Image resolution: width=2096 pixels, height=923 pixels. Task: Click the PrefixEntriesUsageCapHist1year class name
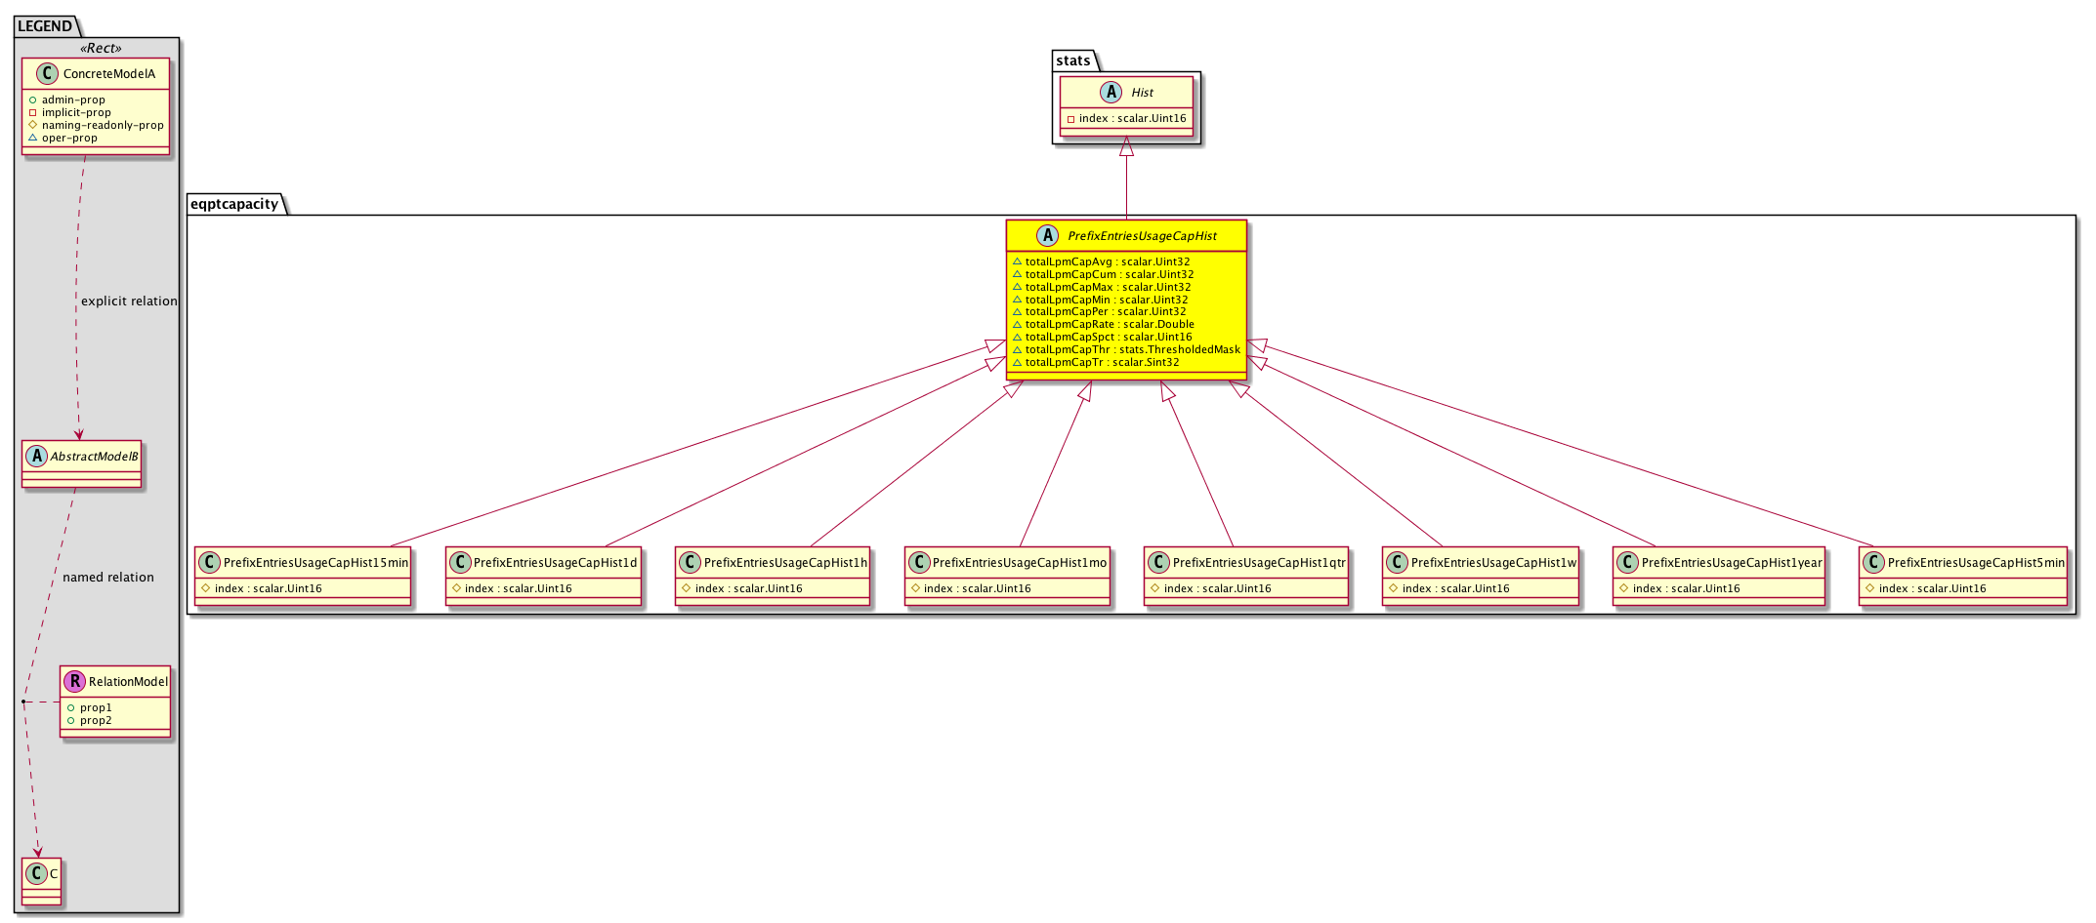click(x=1731, y=563)
